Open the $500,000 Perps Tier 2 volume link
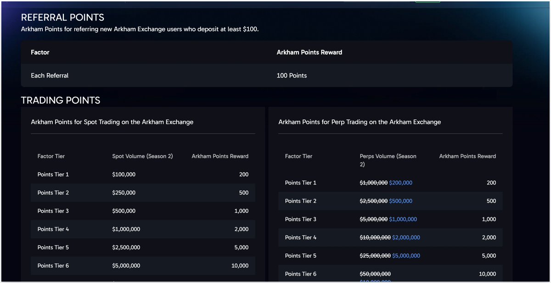Screen dimensions: 551x283 (400, 201)
